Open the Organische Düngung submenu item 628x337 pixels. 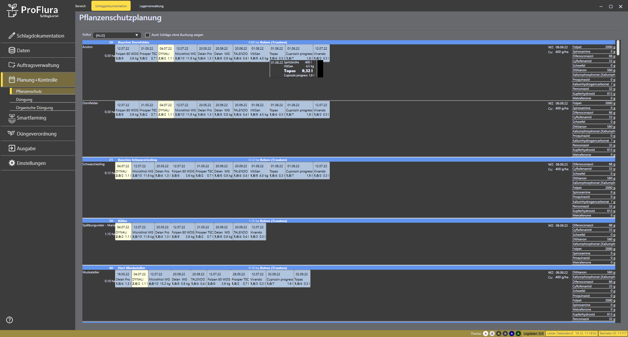click(34, 108)
